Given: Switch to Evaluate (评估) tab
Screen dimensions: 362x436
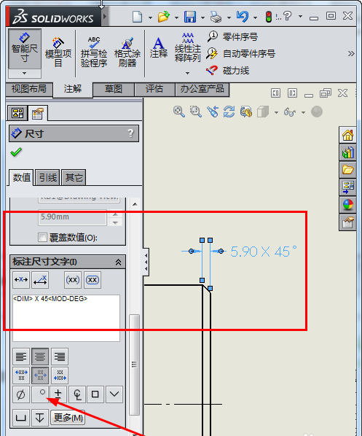Looking at the screenshot, I should click(x=154, y=89).
